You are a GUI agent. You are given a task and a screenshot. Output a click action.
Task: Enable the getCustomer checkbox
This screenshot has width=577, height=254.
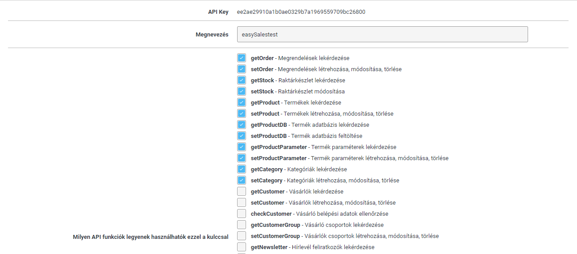[242, 191]
